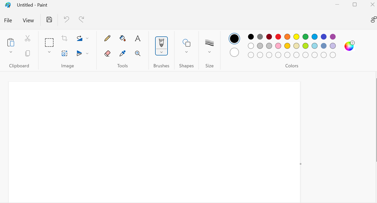Screen dimensions: 377x203
Task: Expand the Brushes dropdown arrow
Action: tap(161, 52)
